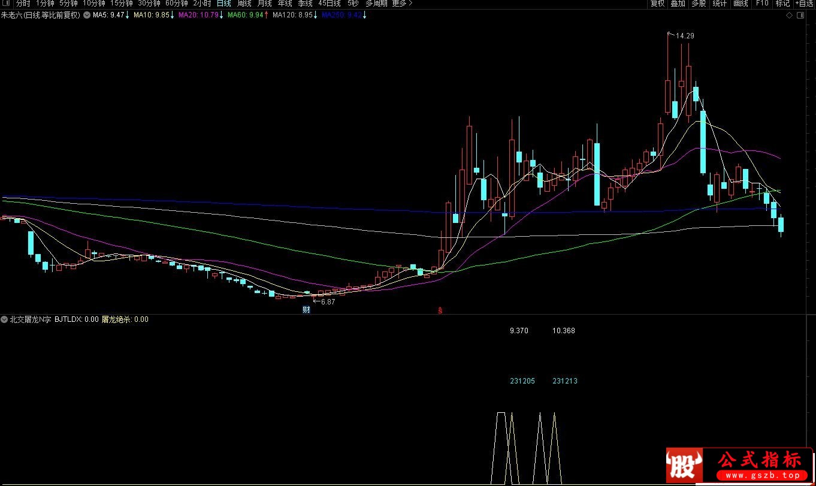Add stock via +自选 button
Screen dimensions: 816x486
point(805,4)
